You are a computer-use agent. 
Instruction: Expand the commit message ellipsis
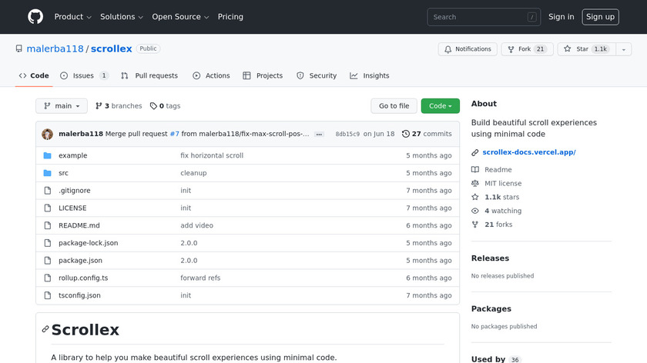tap(319, 134)
